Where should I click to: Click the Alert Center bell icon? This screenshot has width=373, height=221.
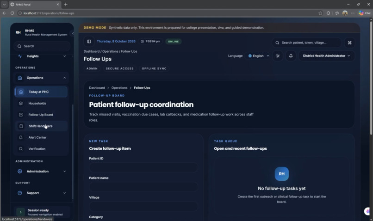click(x=21, y=137)
